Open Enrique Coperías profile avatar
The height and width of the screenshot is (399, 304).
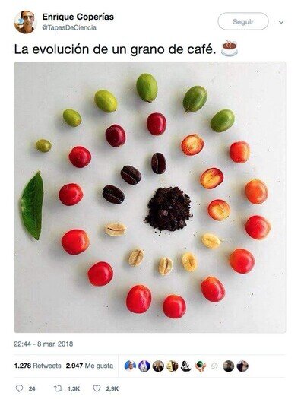(24, 22)
